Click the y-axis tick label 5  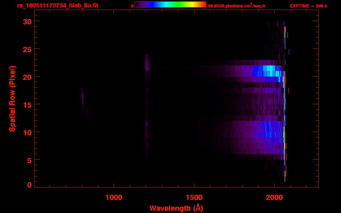point(30,160)
